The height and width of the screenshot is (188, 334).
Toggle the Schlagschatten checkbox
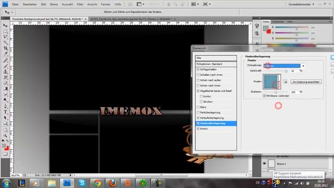point(198,69)
